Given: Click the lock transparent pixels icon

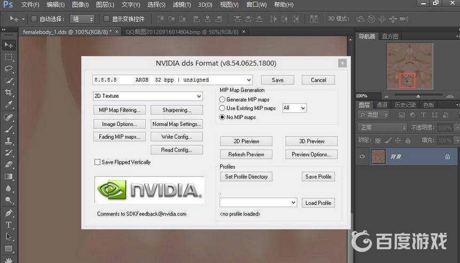Looking at the screenshot, I should [x=378, y=141].
